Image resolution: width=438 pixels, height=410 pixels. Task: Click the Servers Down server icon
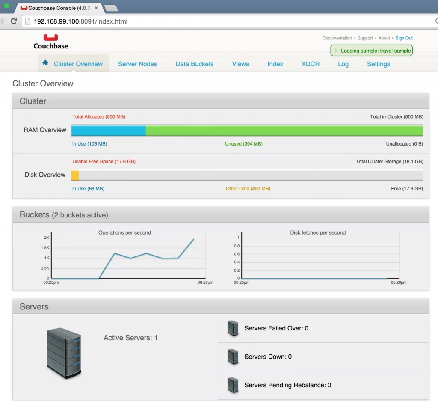233,357
